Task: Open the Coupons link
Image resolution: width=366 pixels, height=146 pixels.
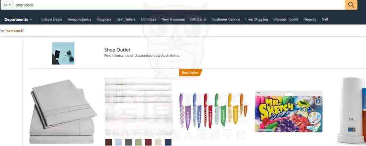Action: (x=104, y=19)
